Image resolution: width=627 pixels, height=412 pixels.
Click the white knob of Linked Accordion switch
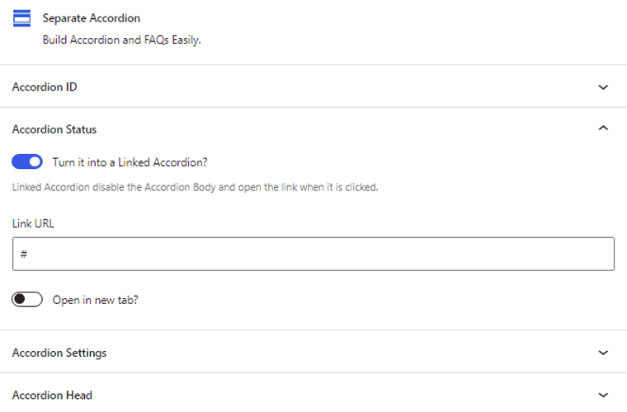(x=35, y=162)
